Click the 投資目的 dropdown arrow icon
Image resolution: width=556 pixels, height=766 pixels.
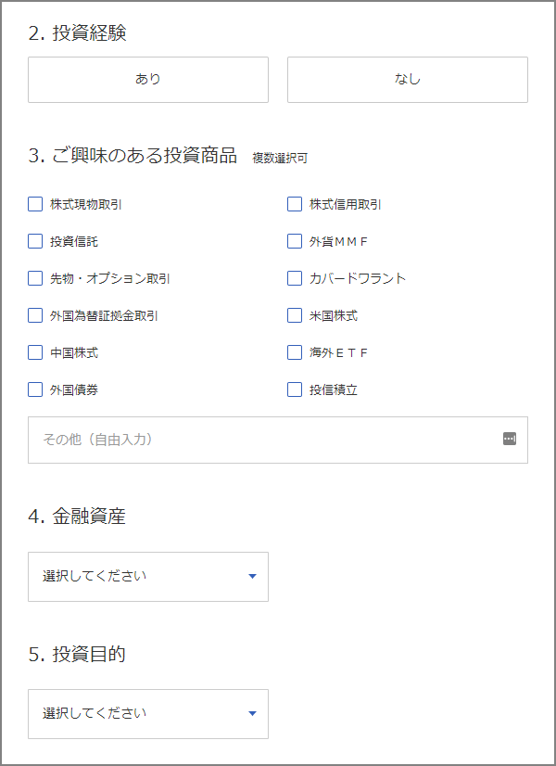pyautogui.click(x=252, y=714)
